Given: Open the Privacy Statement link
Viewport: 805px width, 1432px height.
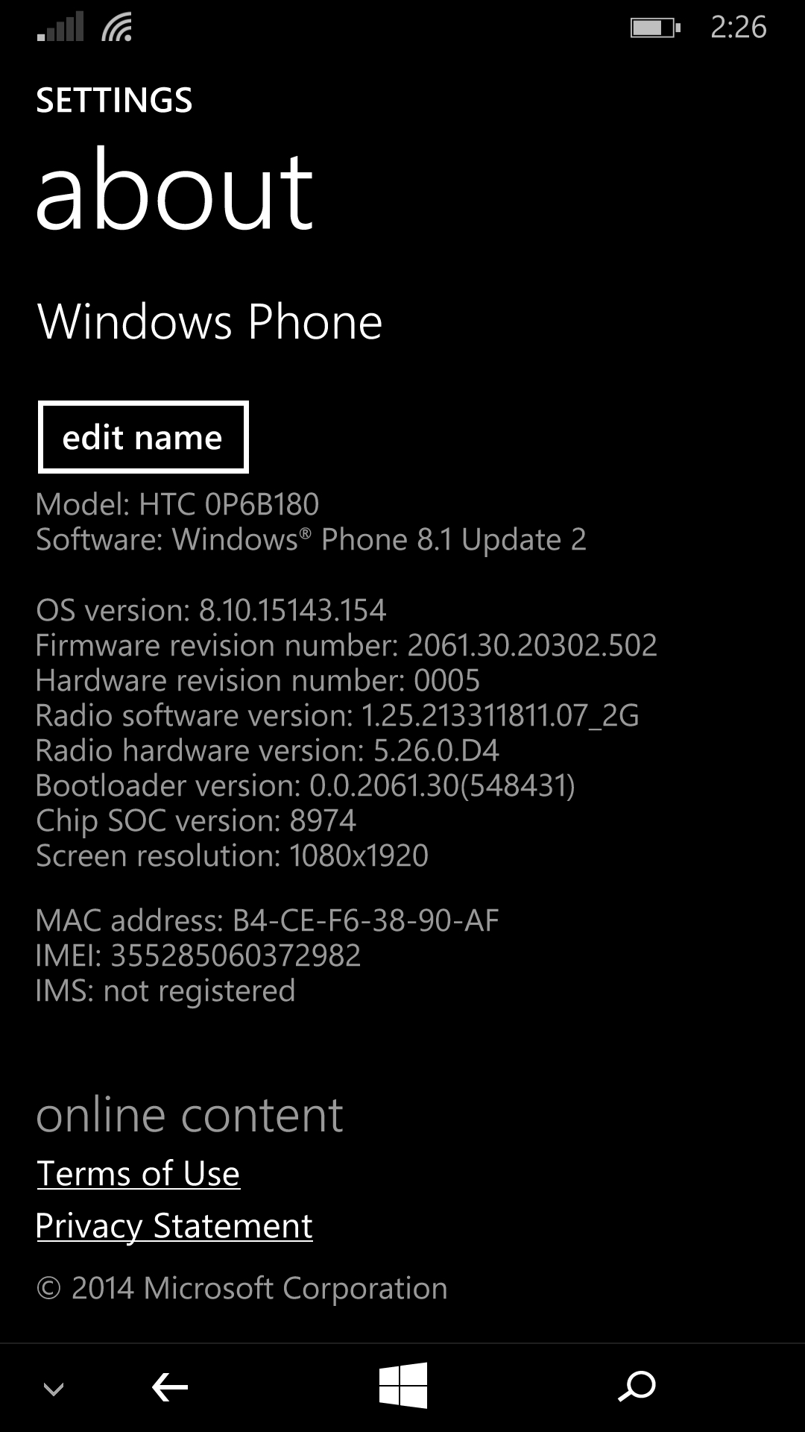Looking at the screenshot, I should (x=174, y=1226).
